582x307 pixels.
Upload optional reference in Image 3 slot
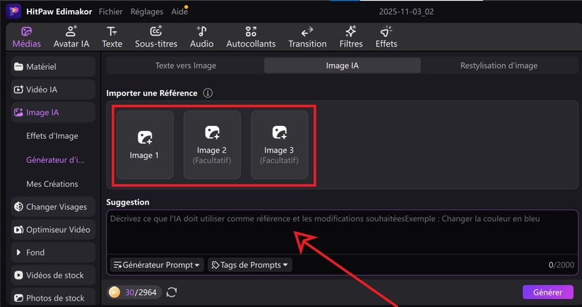pos(279,145)
